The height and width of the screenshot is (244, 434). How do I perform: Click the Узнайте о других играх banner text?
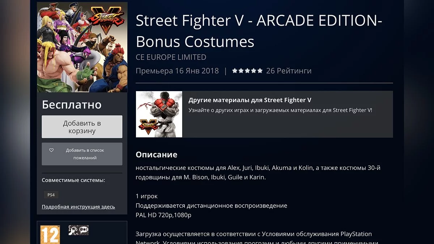point(280,110)
